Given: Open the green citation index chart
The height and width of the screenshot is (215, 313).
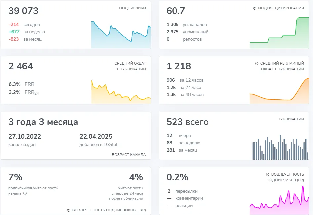Looking at the screenshot, I should click(x=279, y=32).
